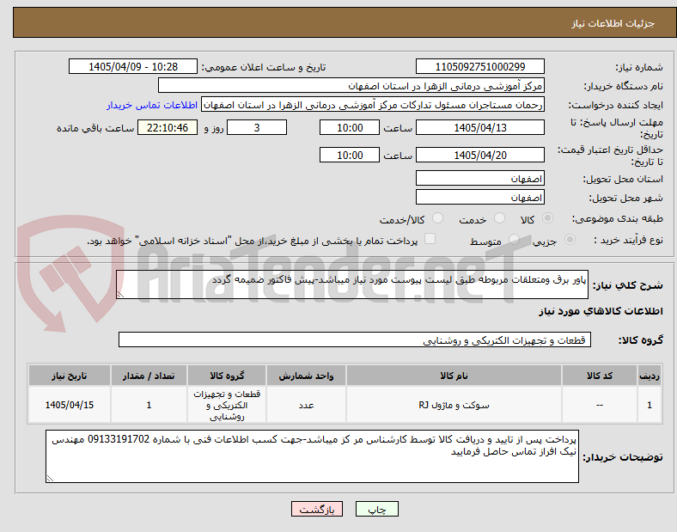Open the اطلاعات تماس خریدار link

click(x=152, y=105)
